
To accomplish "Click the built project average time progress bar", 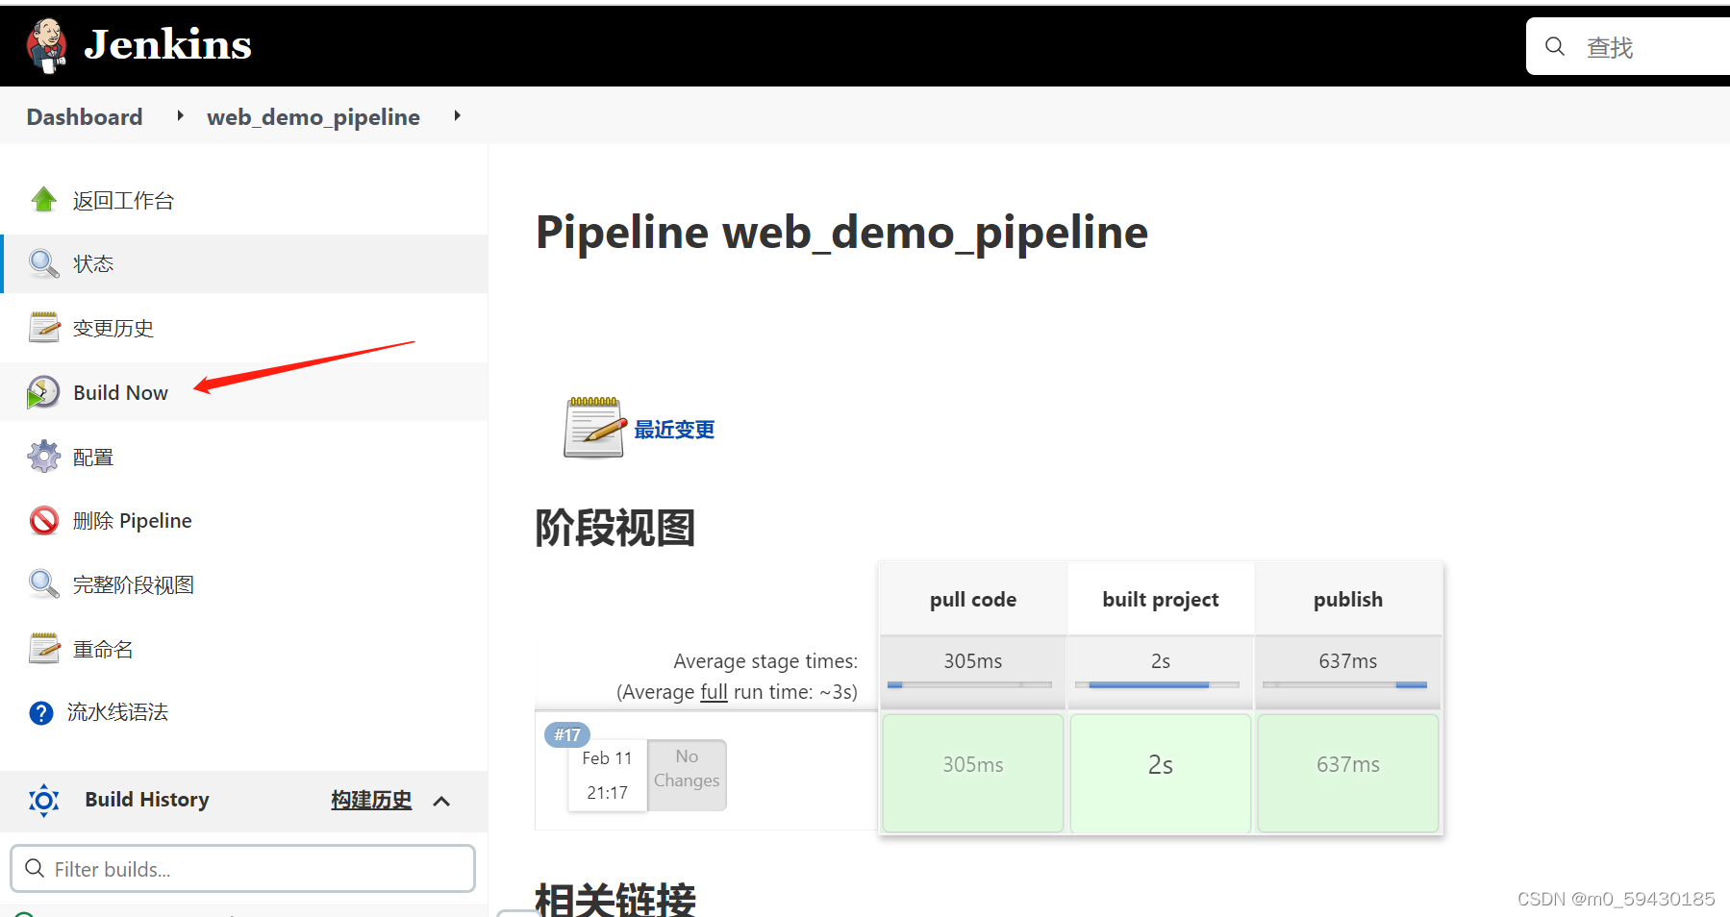I will point(1157,685).
